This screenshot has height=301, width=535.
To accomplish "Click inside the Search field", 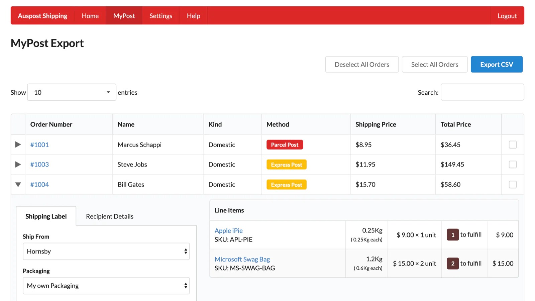I will tap(482, 92).
